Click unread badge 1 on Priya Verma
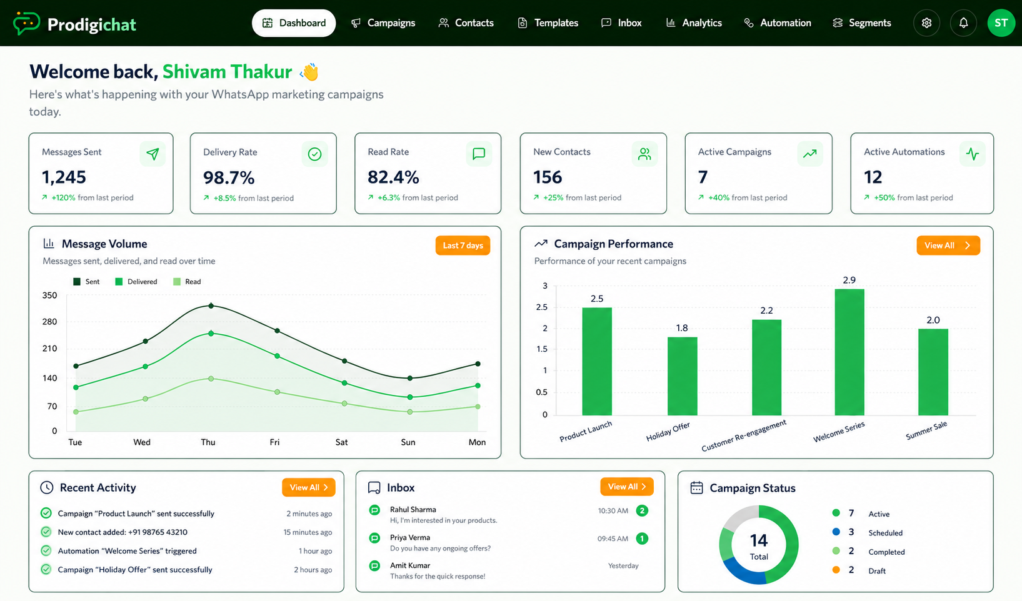Viewport: 1022px width, 601px height. point(642,539)
